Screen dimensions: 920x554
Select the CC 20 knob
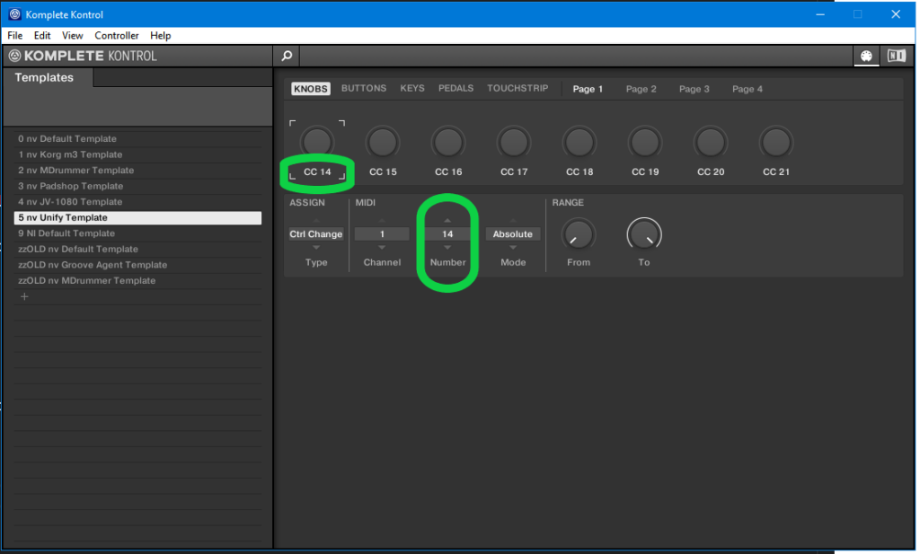(x=711, y=143)
